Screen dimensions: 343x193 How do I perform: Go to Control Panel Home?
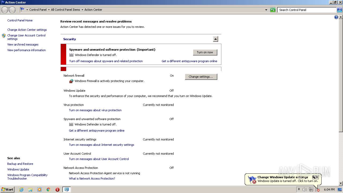(20, 20)
